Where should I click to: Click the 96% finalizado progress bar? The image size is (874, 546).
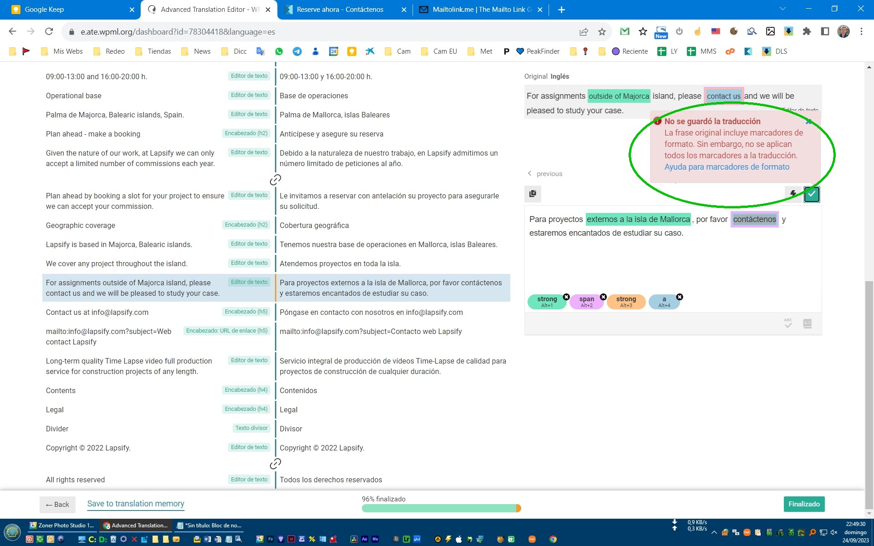pyautogui.click(x=441, y=508)
